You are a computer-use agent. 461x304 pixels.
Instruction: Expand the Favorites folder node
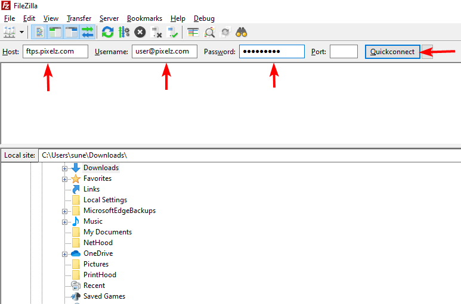point(64,179)
